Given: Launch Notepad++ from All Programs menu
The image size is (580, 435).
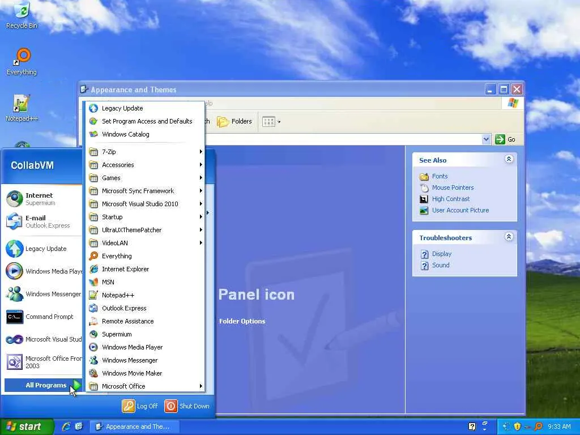Looking at the screenshot, I should (x=145, y=295).
